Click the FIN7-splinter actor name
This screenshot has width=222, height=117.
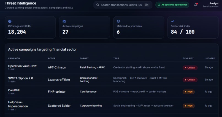click(x=57, y=92)
